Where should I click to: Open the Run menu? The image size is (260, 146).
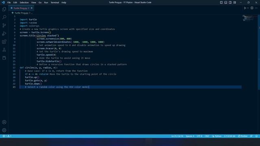[x=46, y=2]
